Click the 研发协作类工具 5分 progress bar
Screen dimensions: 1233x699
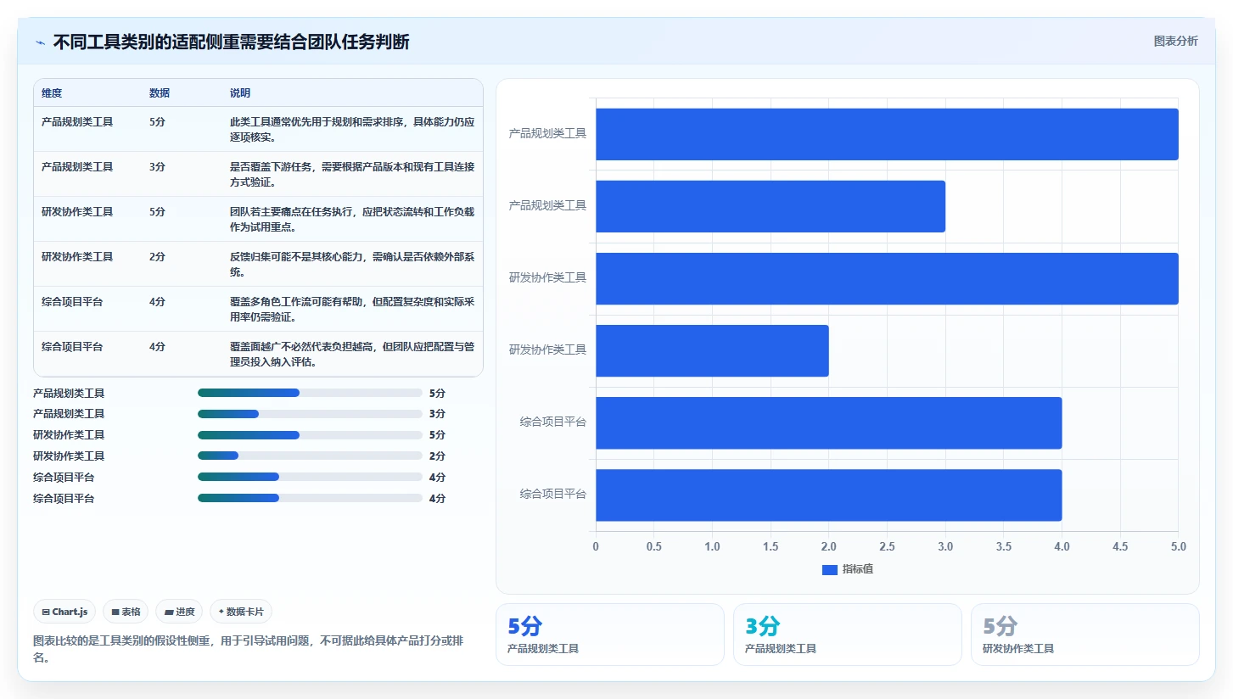tap(310, 435)
